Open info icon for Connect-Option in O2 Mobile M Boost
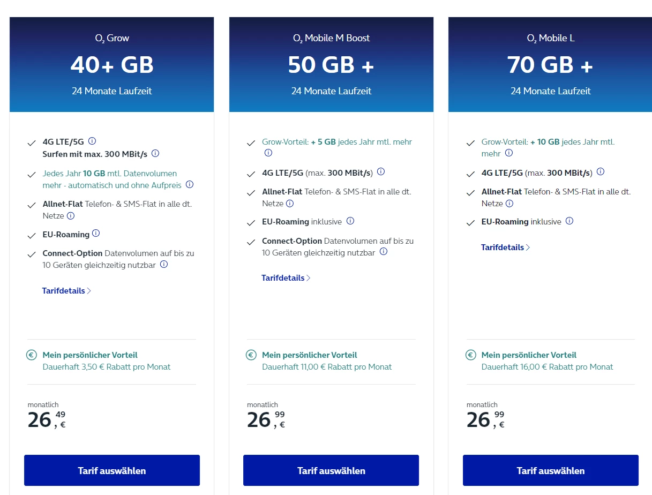This screenshot has width=652, height=495. 384,252
